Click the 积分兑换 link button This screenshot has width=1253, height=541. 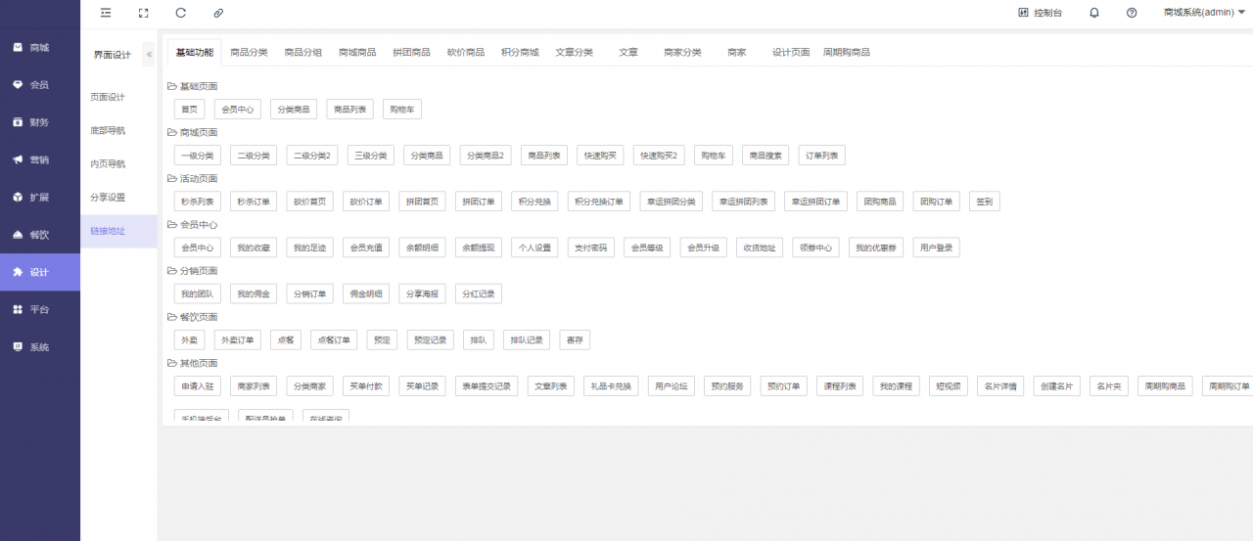pyautogui.click(x=535, y=202)
